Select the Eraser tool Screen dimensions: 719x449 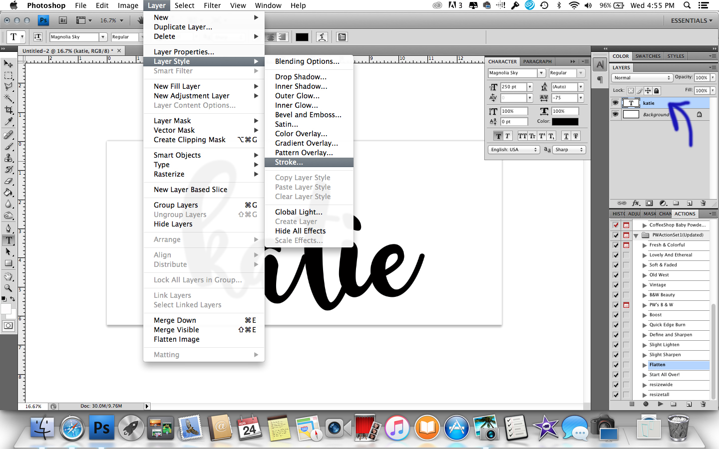8,181
